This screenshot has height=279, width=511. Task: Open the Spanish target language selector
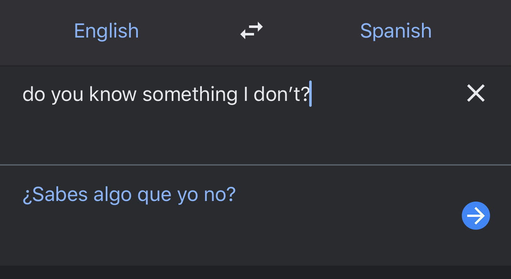point(396,31)
